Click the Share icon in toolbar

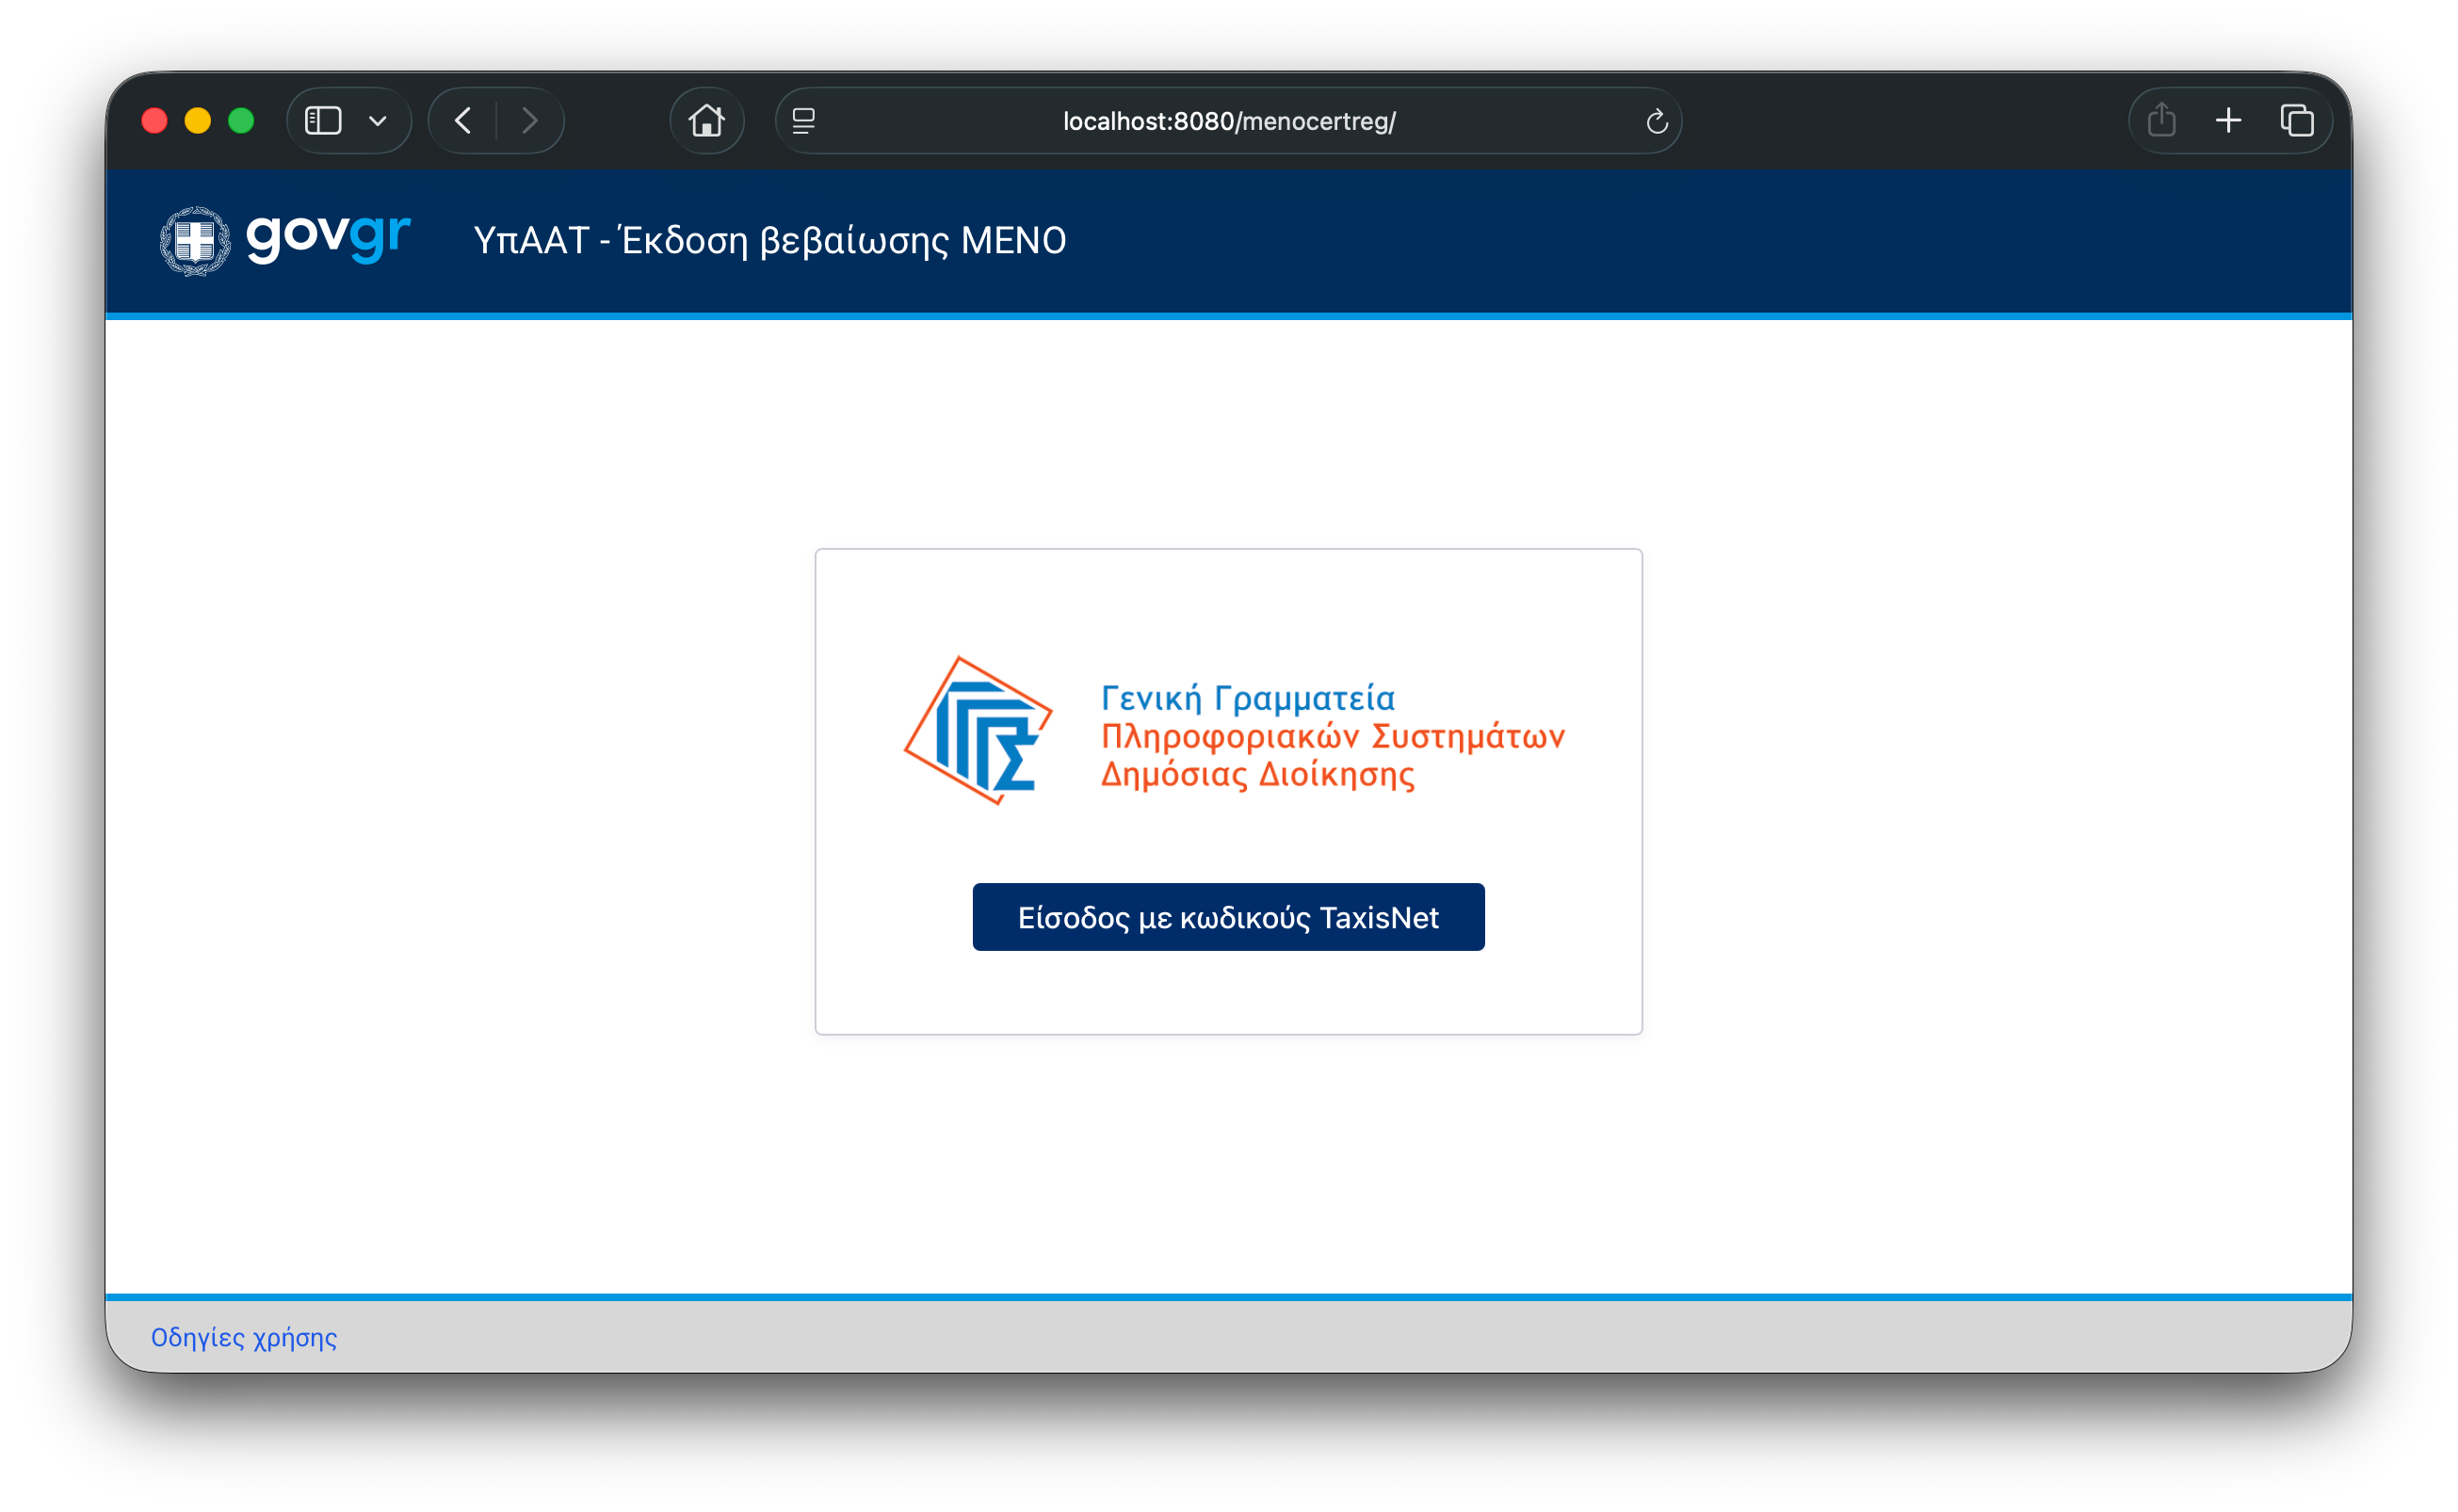[2161, 120]
